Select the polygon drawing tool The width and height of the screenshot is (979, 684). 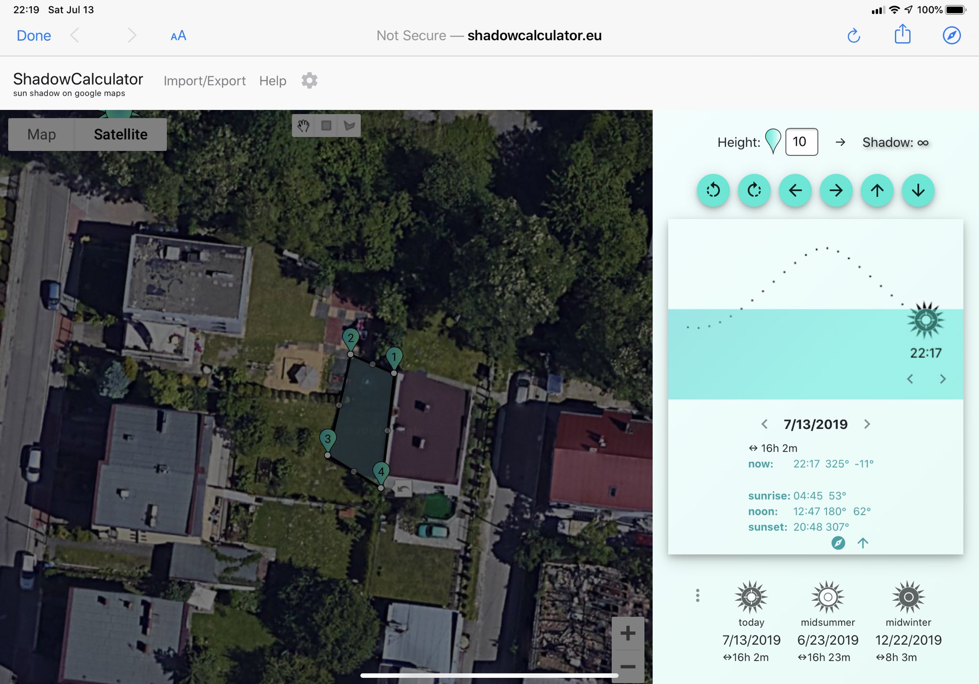pos(349,126)
